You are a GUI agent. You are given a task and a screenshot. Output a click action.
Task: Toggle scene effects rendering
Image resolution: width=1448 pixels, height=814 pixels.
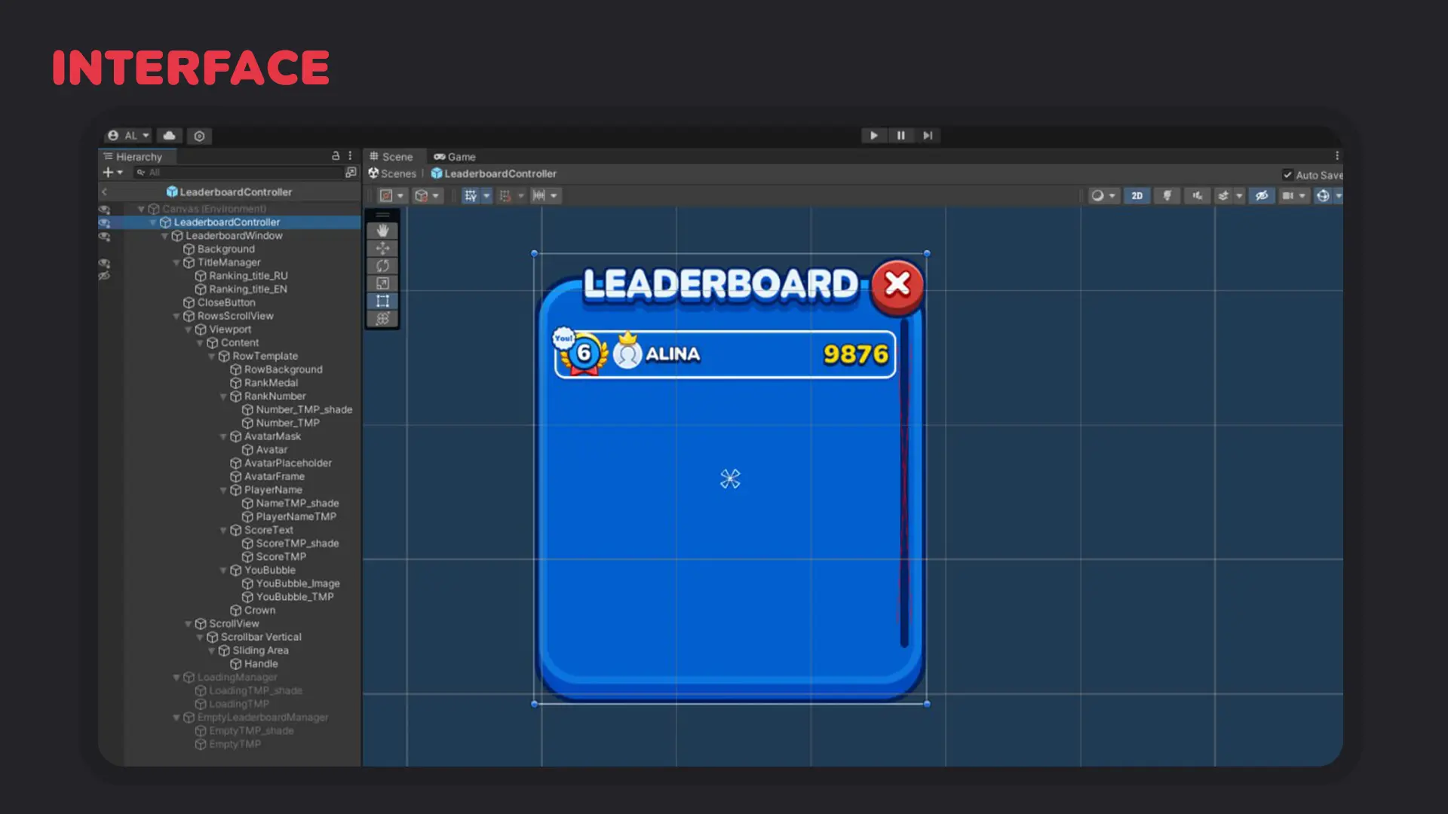click(x=1223, y=196)
